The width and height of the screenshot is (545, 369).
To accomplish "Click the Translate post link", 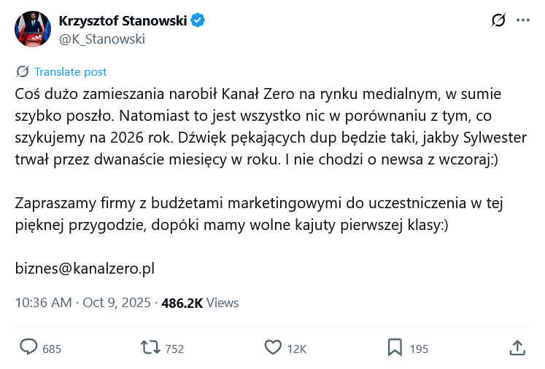I will tap(70, 71).
